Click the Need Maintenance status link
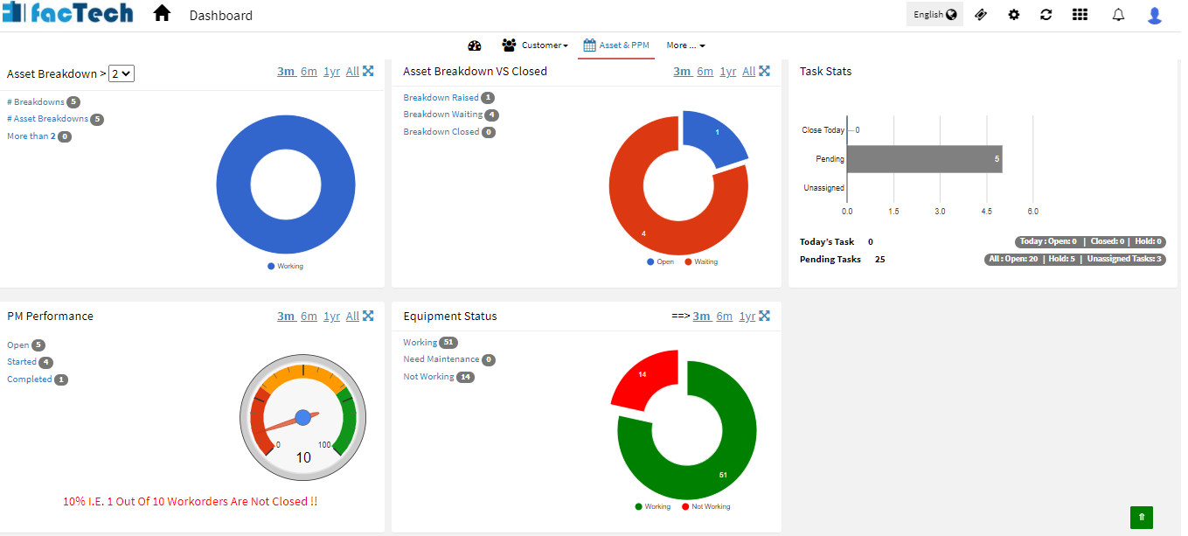This screenshot has height=536, width=1188. pos(441,359)
